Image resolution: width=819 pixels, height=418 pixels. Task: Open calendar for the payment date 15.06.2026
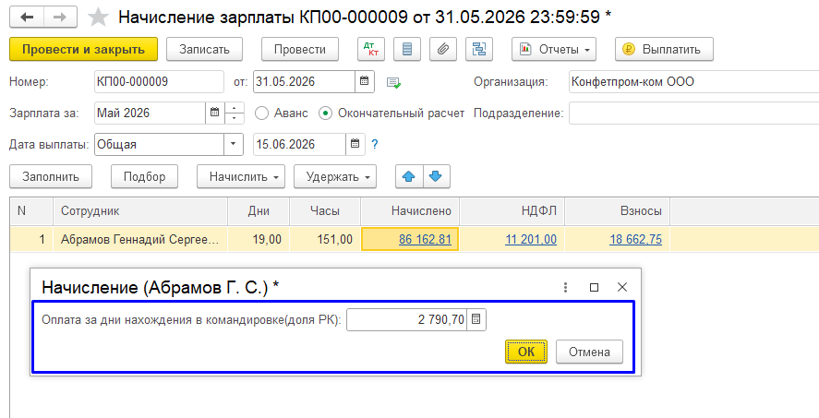pyautogui.click(x=355, y=145)
